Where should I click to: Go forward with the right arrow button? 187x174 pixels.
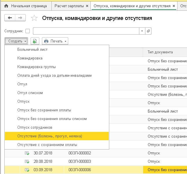(20, 18)
